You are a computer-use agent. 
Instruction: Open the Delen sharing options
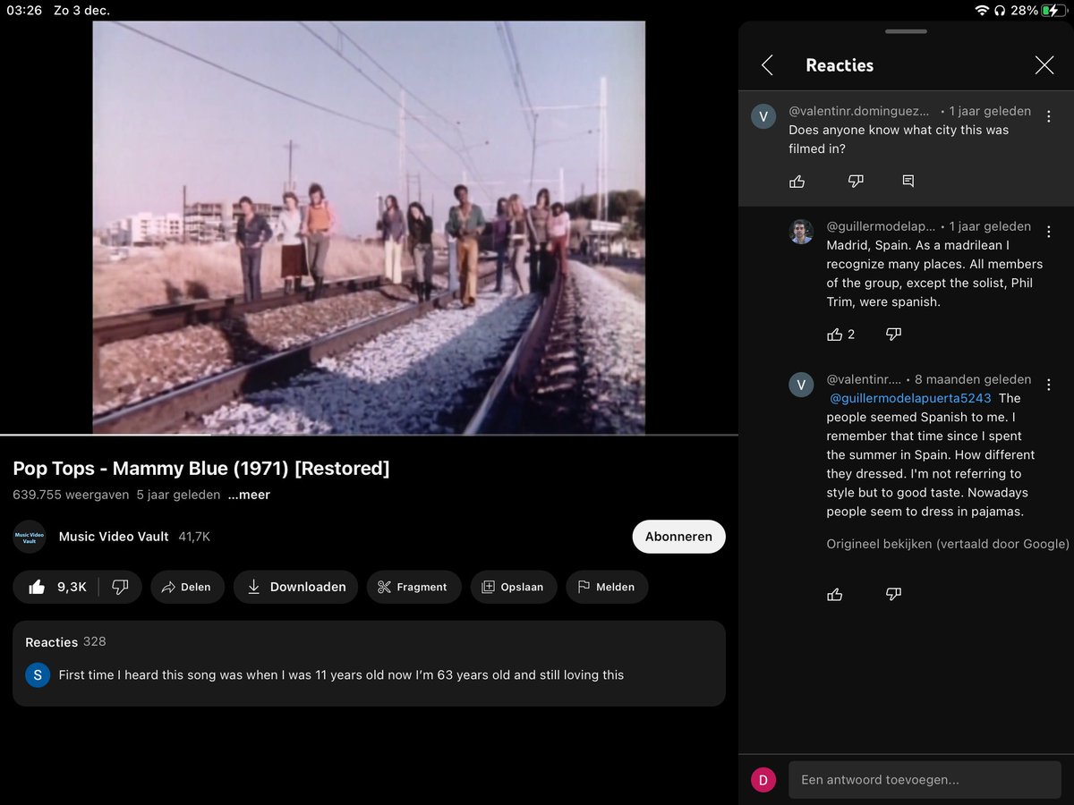187,587
